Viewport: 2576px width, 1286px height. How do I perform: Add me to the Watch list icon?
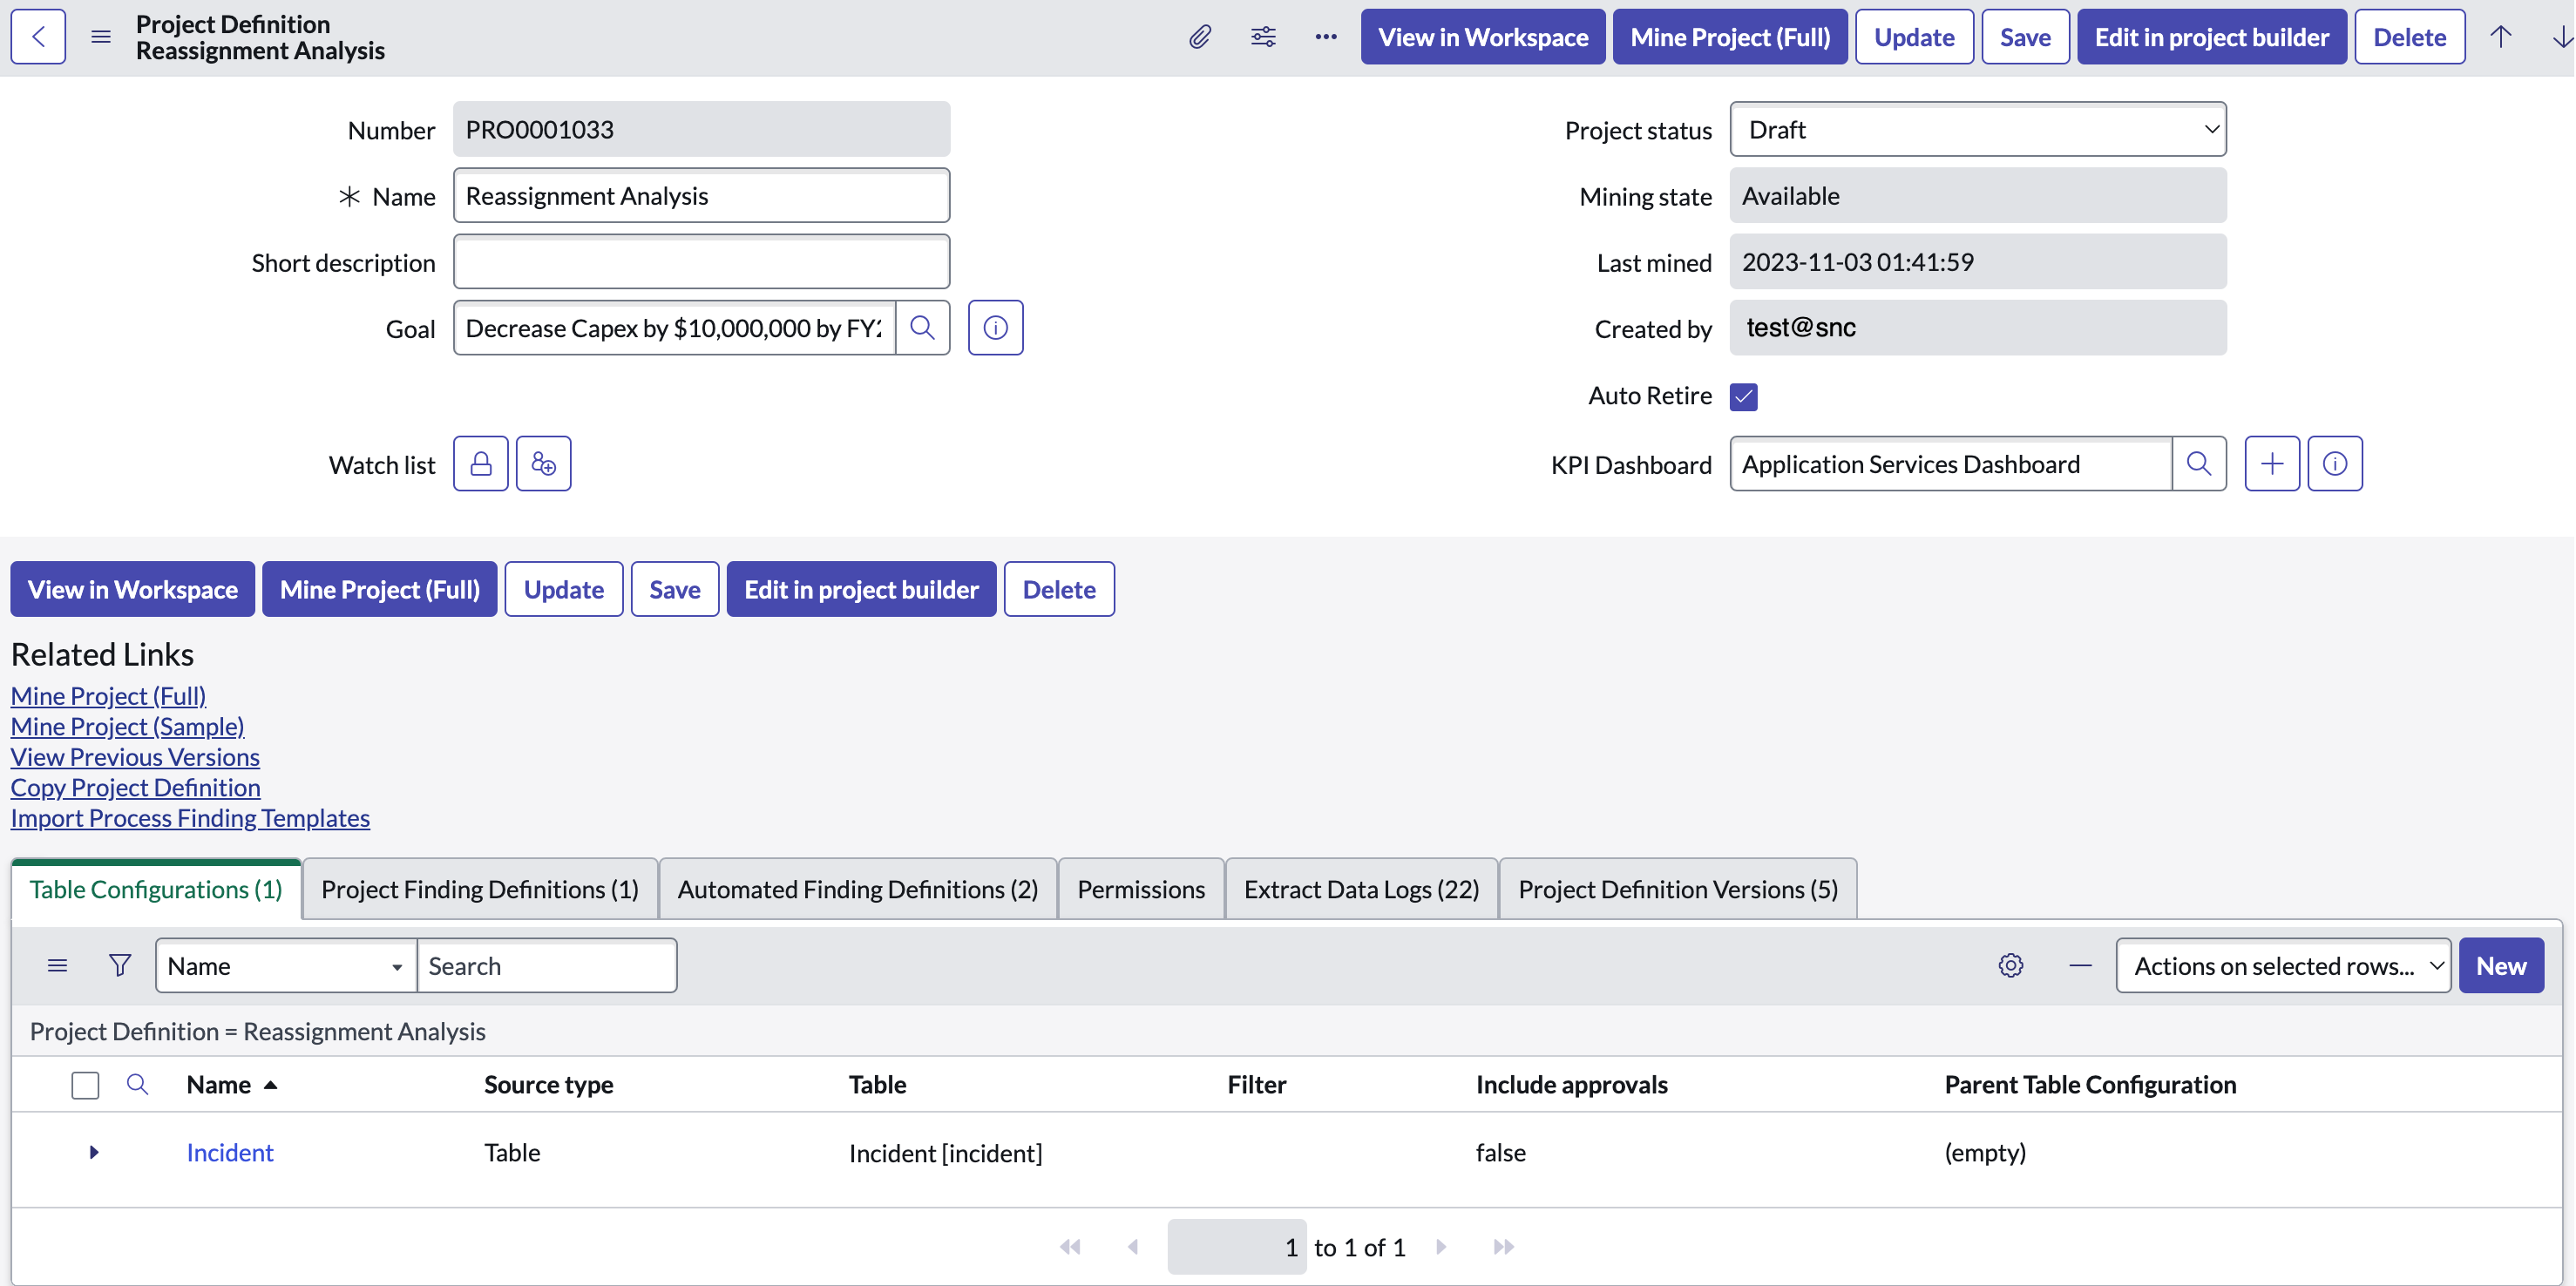click(543, 463)
